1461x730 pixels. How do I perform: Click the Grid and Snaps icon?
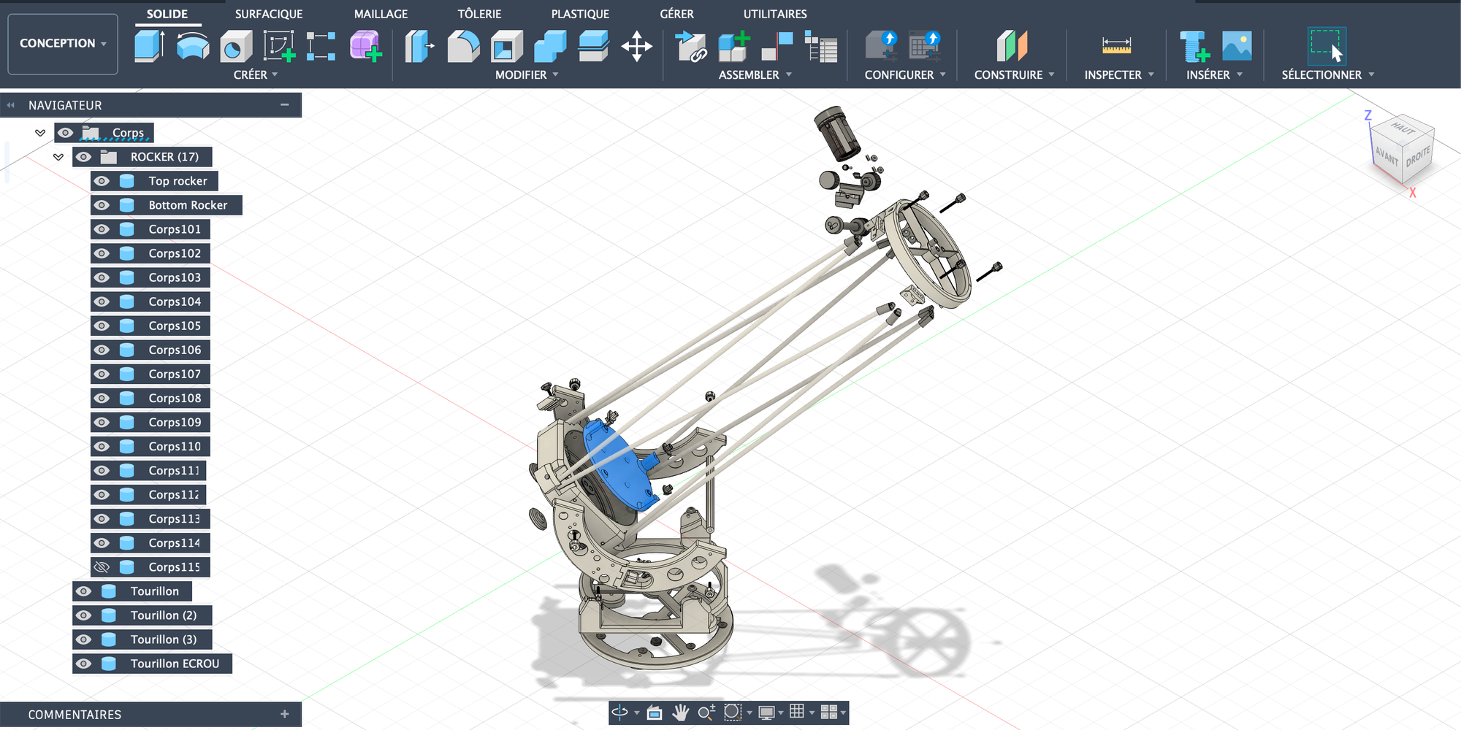pyautogui.click(x=797, y=712)
